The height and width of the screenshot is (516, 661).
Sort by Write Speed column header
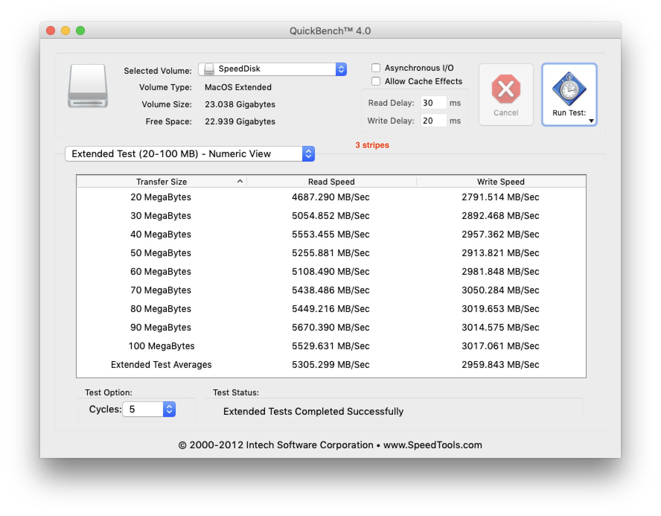pyautogui.click(x=501, y=181)
